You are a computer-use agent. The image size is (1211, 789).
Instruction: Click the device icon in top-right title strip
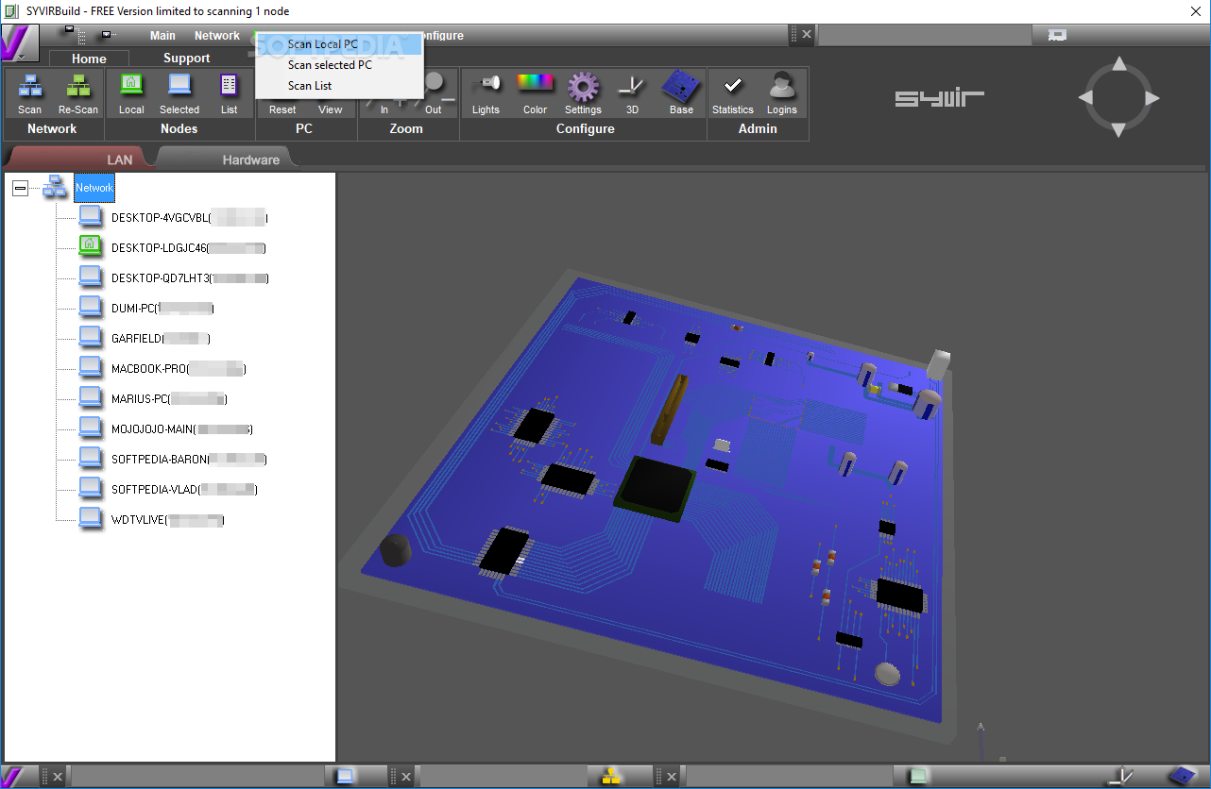click(x=1058, y=35)
